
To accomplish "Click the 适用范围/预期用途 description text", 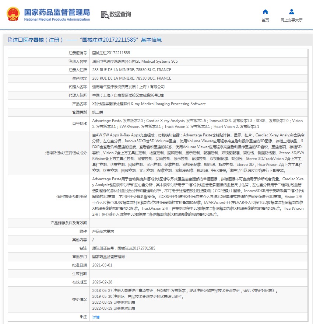I will click(198, 196).
